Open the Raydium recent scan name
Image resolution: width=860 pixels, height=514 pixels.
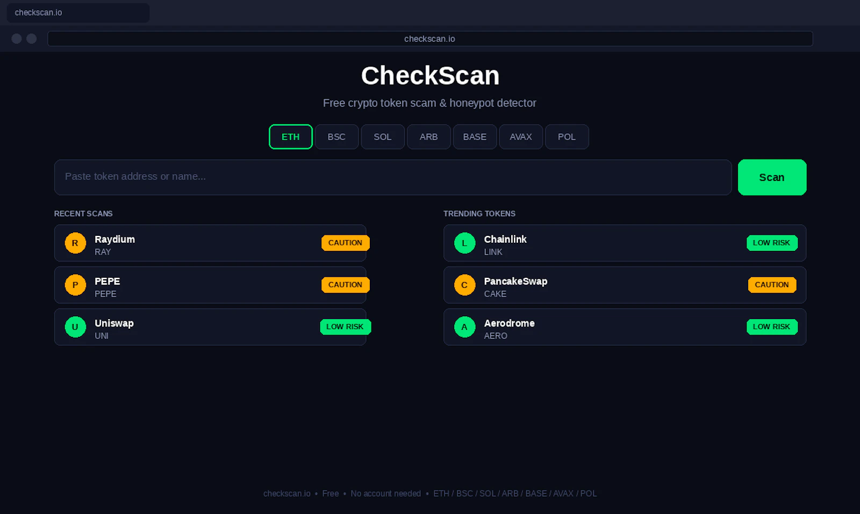[x=114, y=239]
